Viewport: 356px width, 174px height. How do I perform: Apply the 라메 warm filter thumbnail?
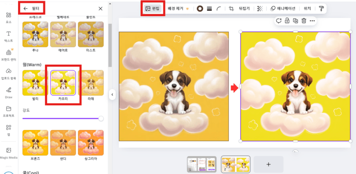[x=91, y=83]
